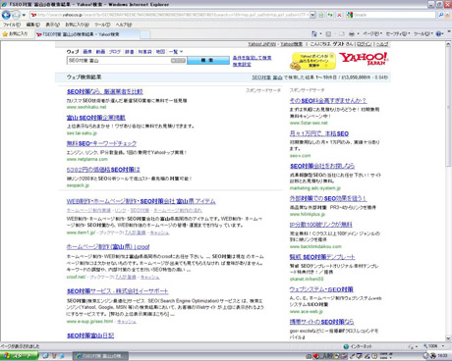Open the address bar history dropdown
This screenshot has width=452, height=361.
coord(312,15)
